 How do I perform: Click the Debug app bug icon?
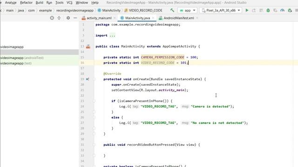click(268, 10)
